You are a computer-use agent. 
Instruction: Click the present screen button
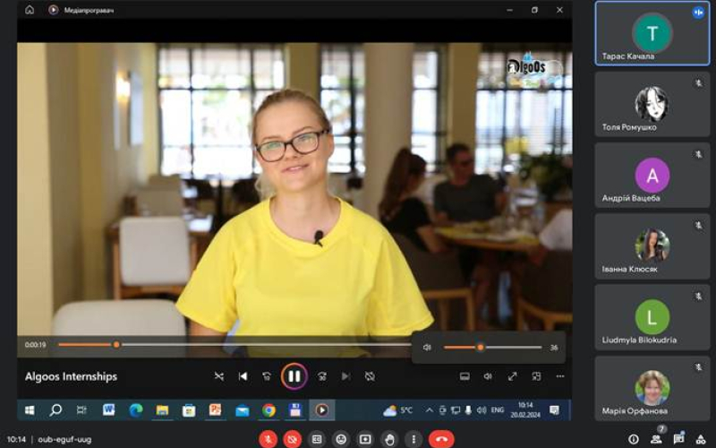pos(365,439)
